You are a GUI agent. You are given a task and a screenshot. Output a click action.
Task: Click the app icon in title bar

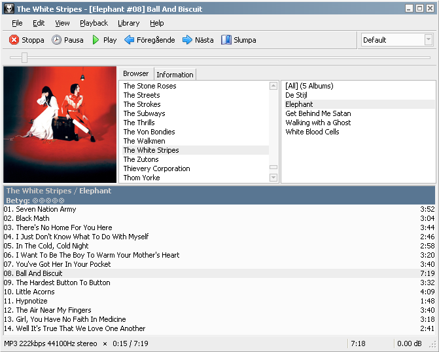pos(9,9)
